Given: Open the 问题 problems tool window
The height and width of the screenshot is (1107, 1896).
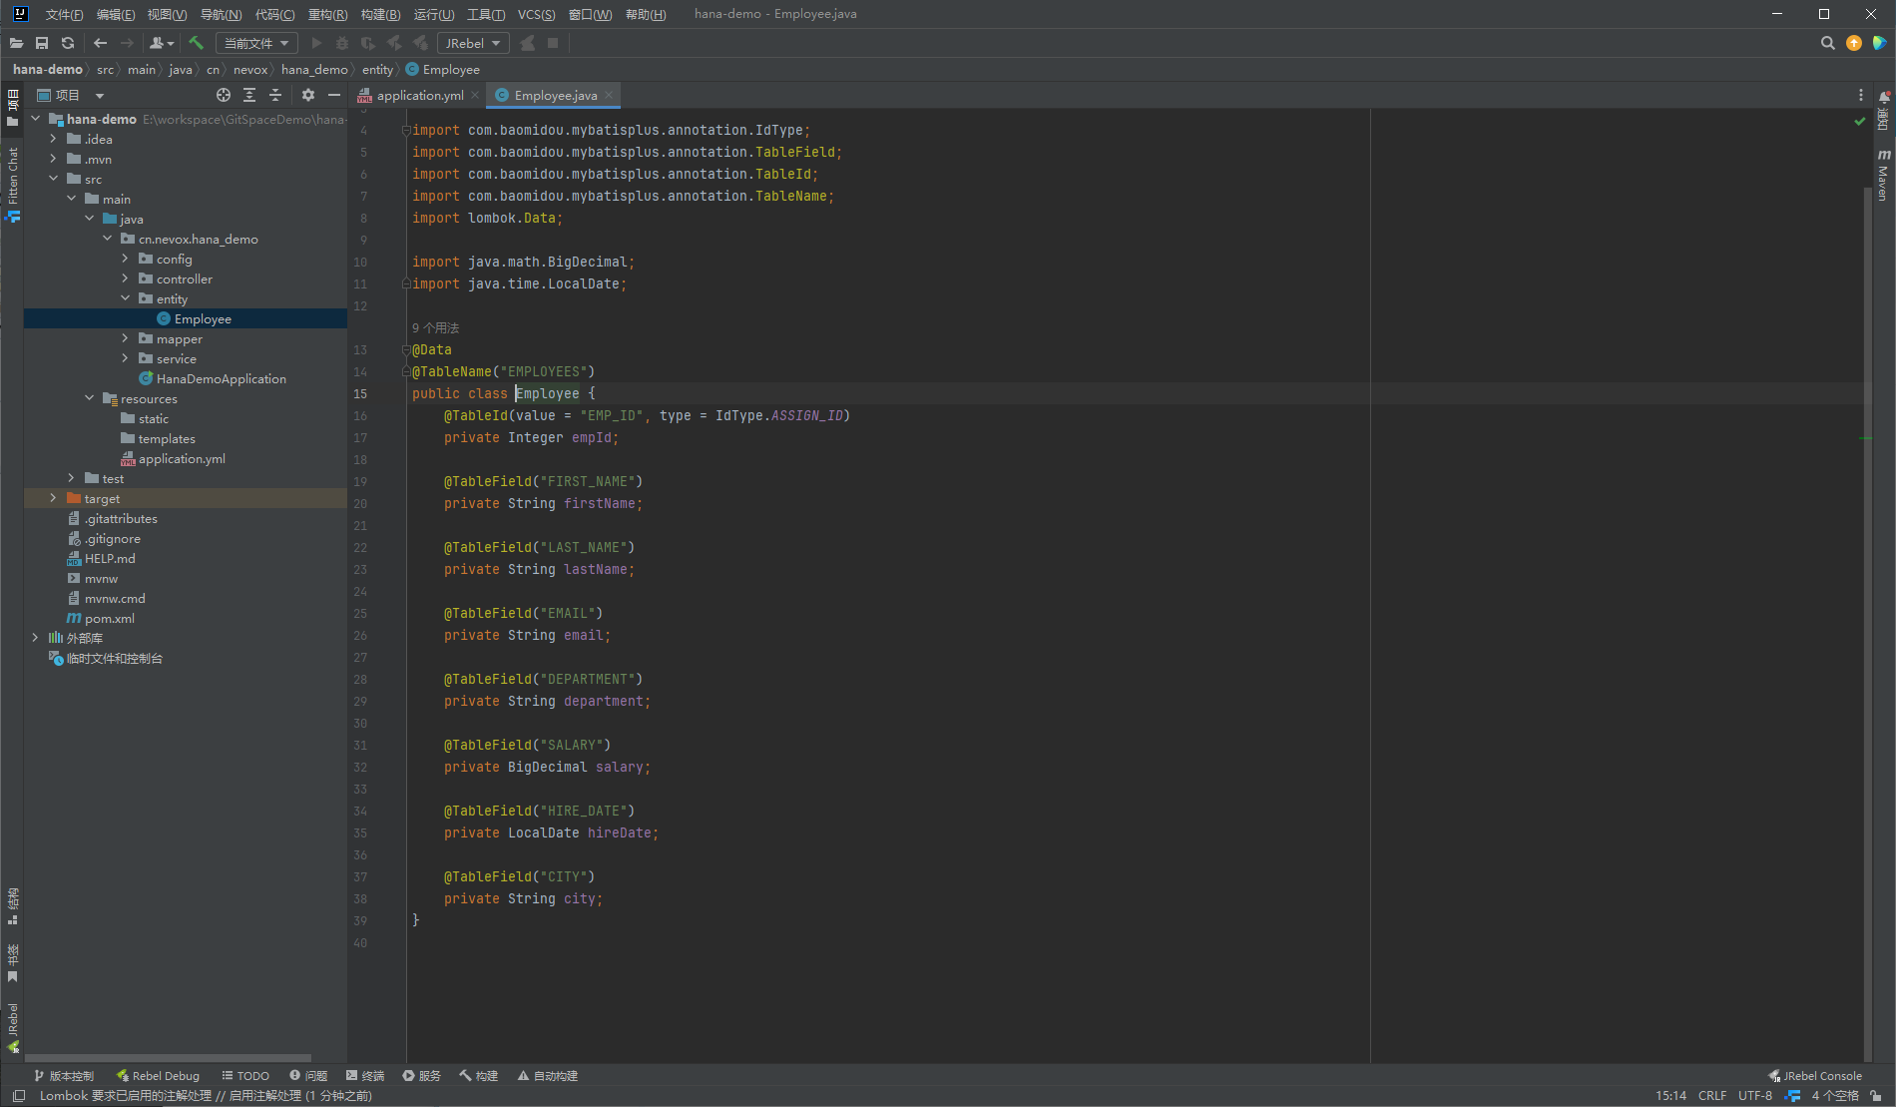Looking at the screenshot, I should pyautogui.click(x=308, y=1076).
